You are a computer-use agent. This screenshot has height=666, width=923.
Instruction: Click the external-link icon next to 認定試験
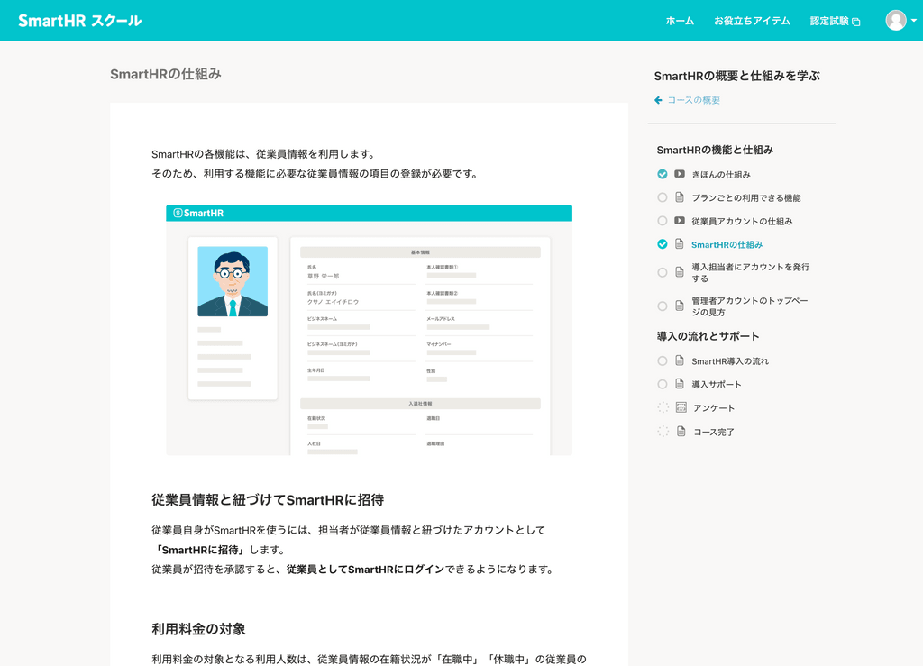coord(856,21)
